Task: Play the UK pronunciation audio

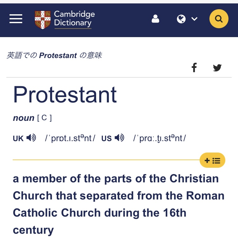Action: 31,138
